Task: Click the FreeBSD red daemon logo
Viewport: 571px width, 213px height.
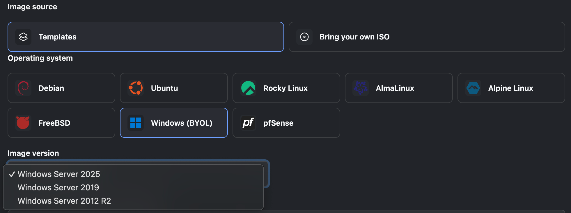Action: tap(23, 123)
